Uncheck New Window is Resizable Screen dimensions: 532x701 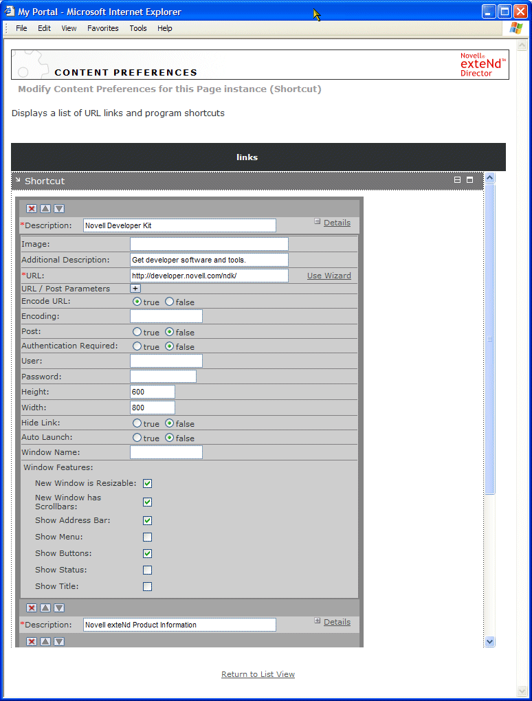147,484
